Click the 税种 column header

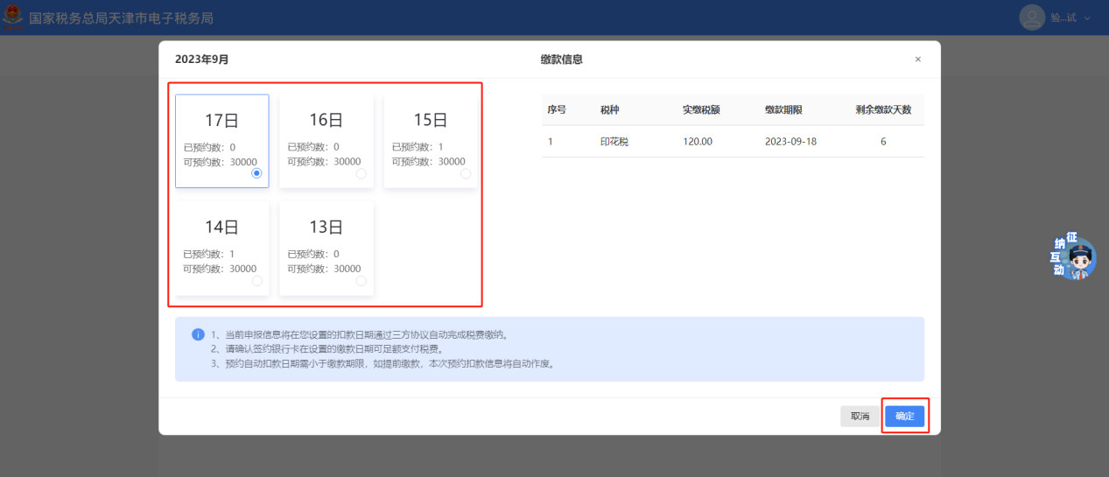[x=610, y=110]
